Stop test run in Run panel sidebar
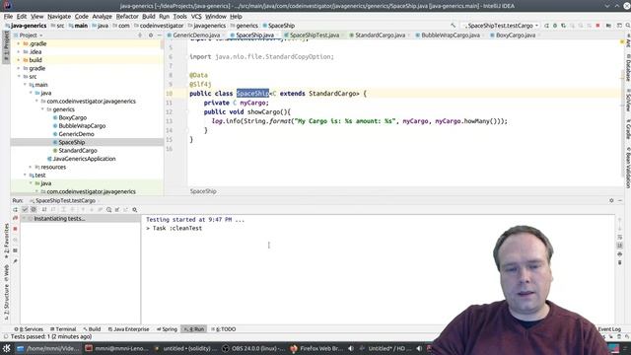This screenshot has width=631, height=355. (16, 229)
